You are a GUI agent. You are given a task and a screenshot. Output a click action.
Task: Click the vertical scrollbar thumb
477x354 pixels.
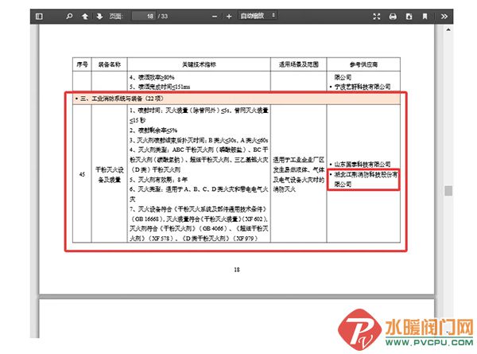tap(448, 191)
